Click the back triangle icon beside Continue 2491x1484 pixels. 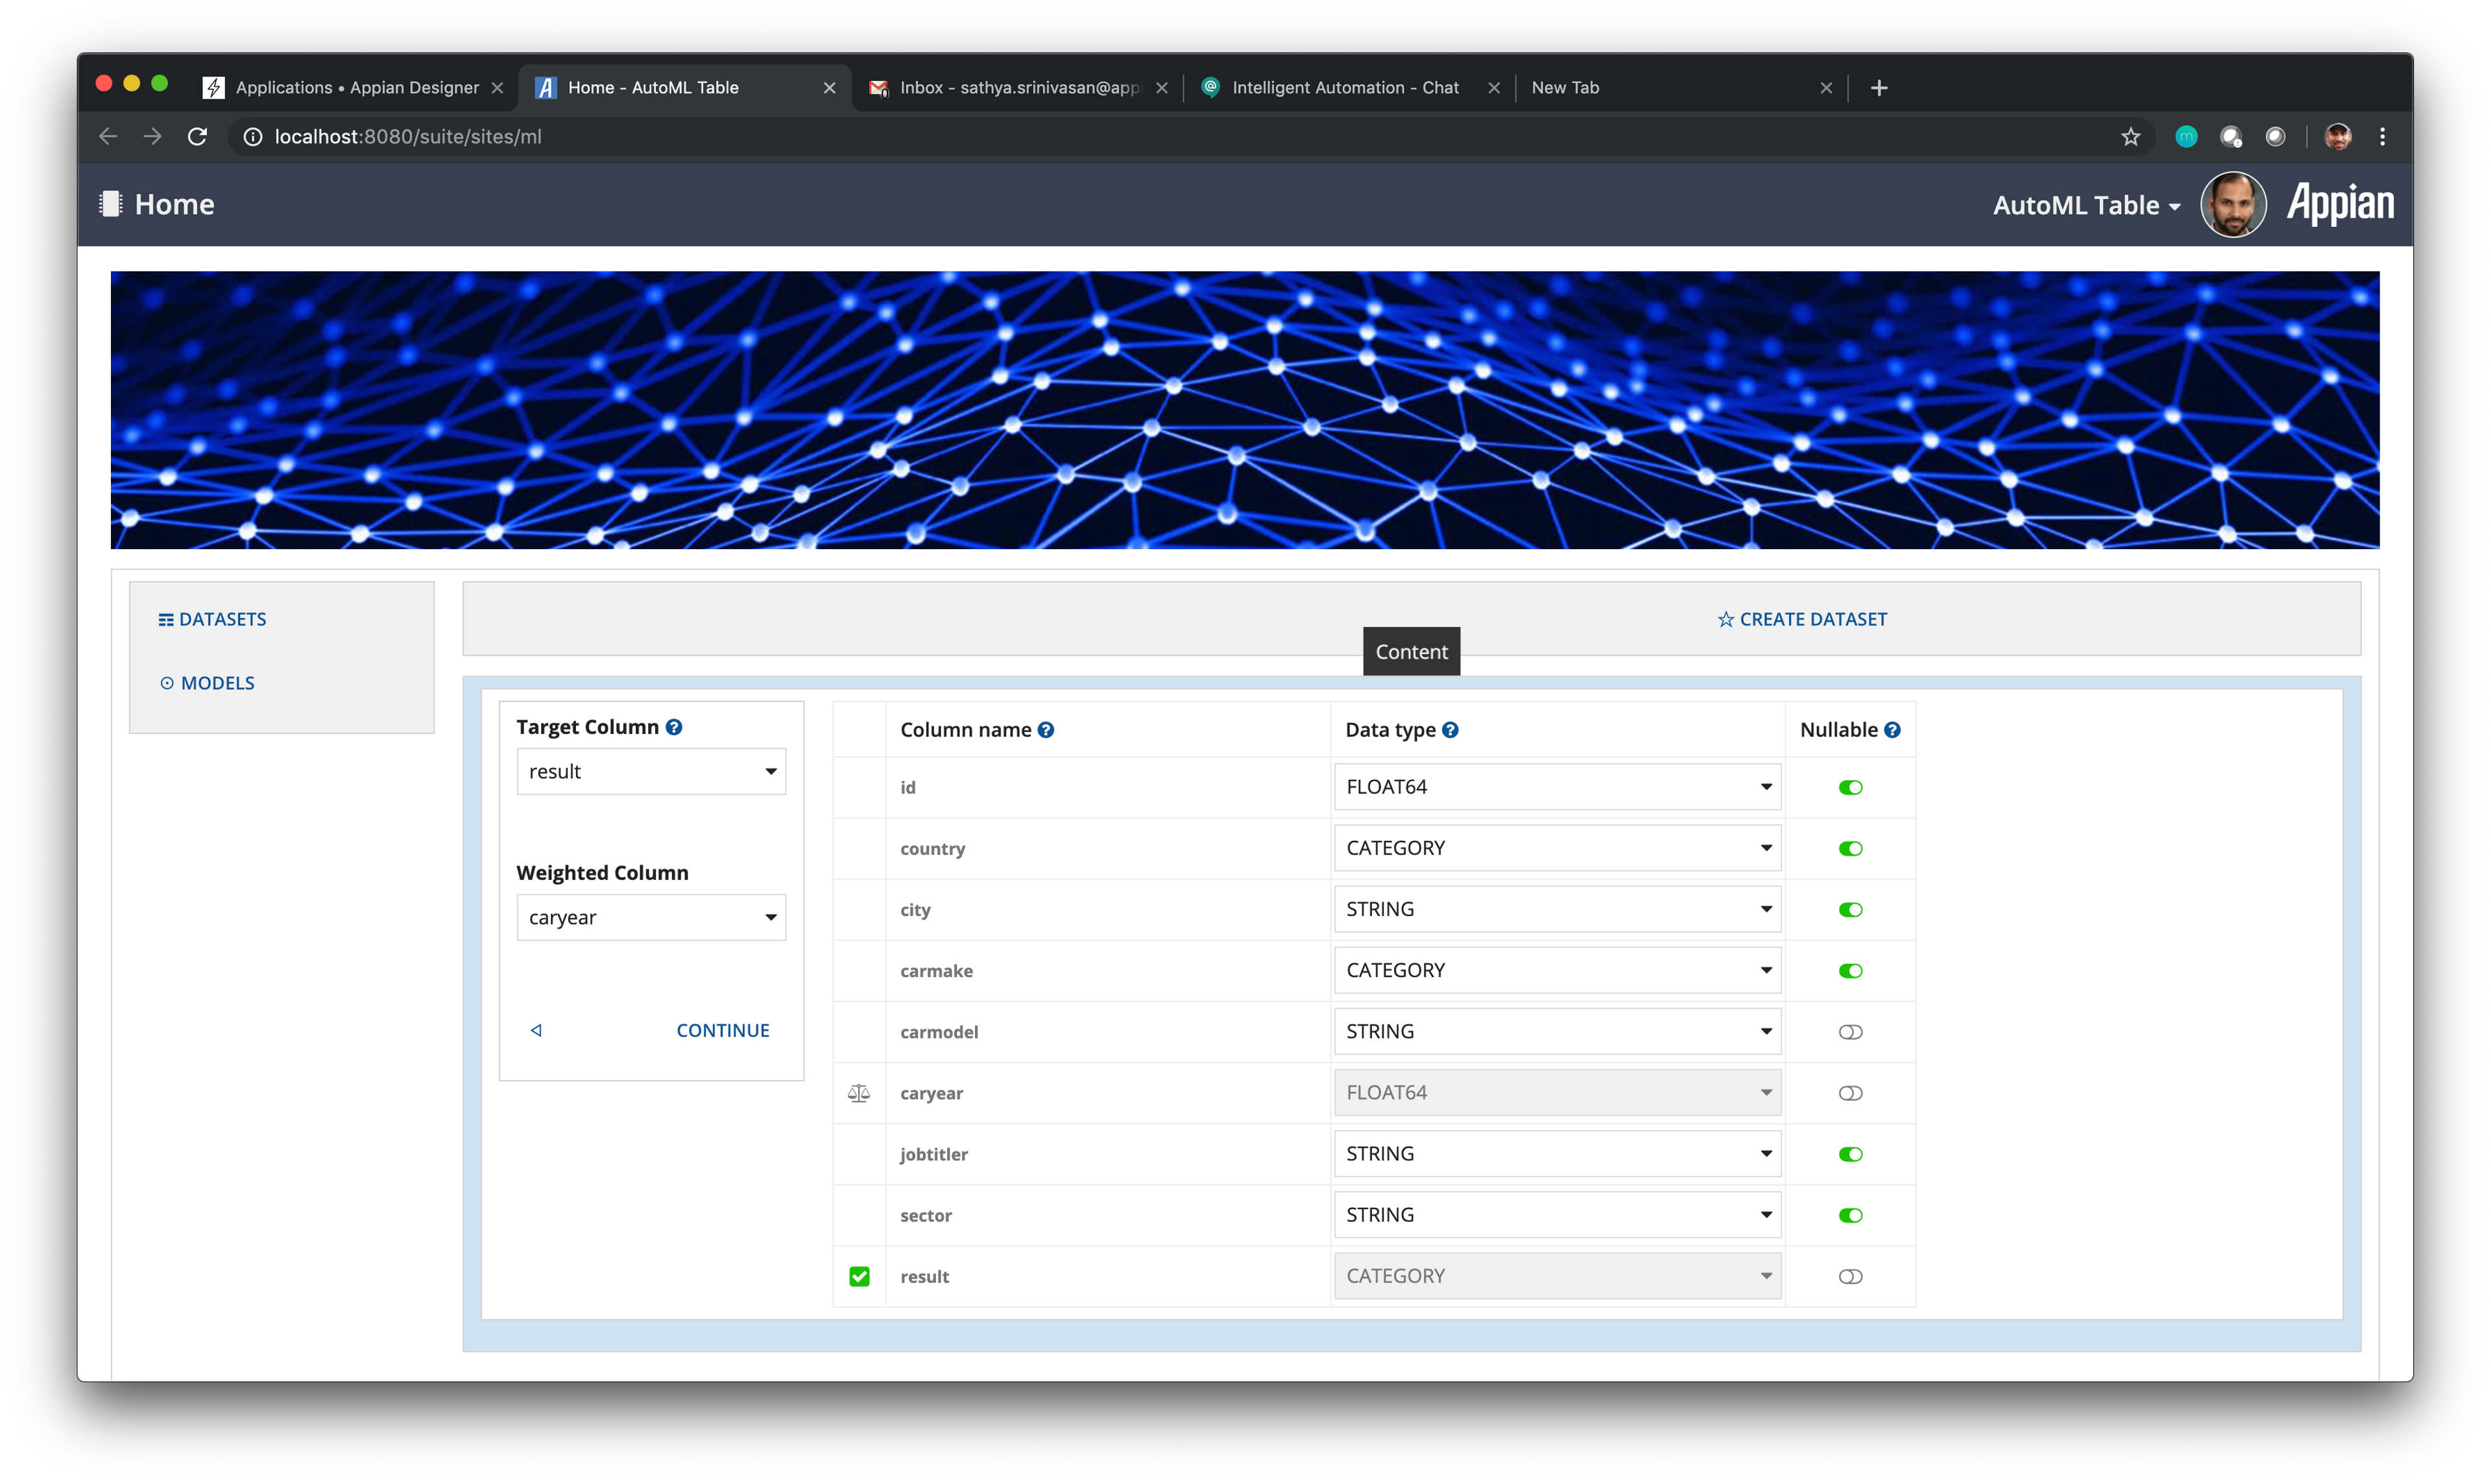point(536,1030)
